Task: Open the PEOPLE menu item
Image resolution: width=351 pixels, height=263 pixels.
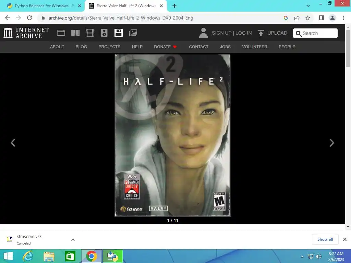Action: (x=287, y=47)
